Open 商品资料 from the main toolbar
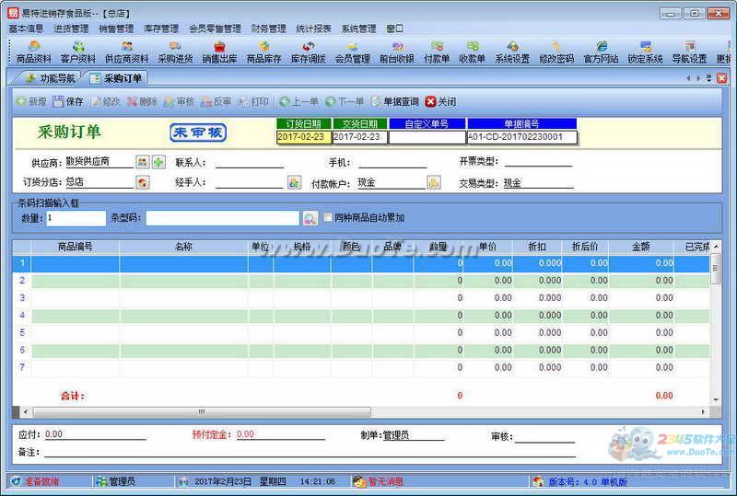The height and width of the screenshot is (496, 737). [x=34, y=52]
